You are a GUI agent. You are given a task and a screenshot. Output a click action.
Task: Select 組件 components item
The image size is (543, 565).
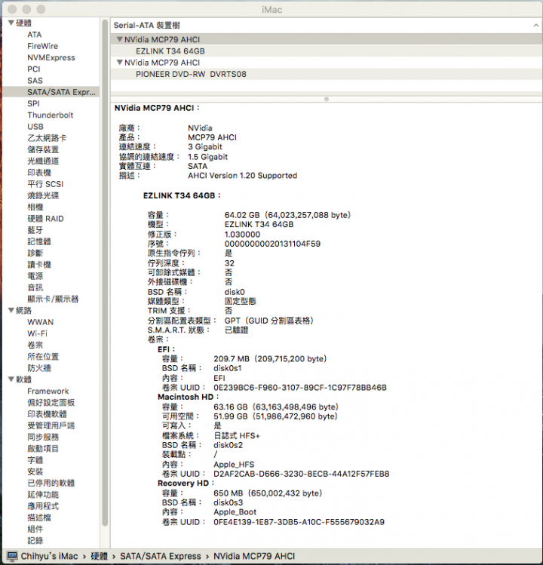pyautogui.click(x=35, y=530)
